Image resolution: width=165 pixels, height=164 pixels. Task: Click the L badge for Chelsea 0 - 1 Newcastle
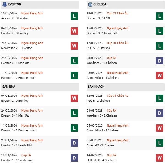(x=159, y=31)
